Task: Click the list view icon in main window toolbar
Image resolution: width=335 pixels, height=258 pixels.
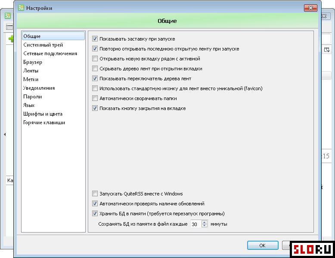Action: 9,27
